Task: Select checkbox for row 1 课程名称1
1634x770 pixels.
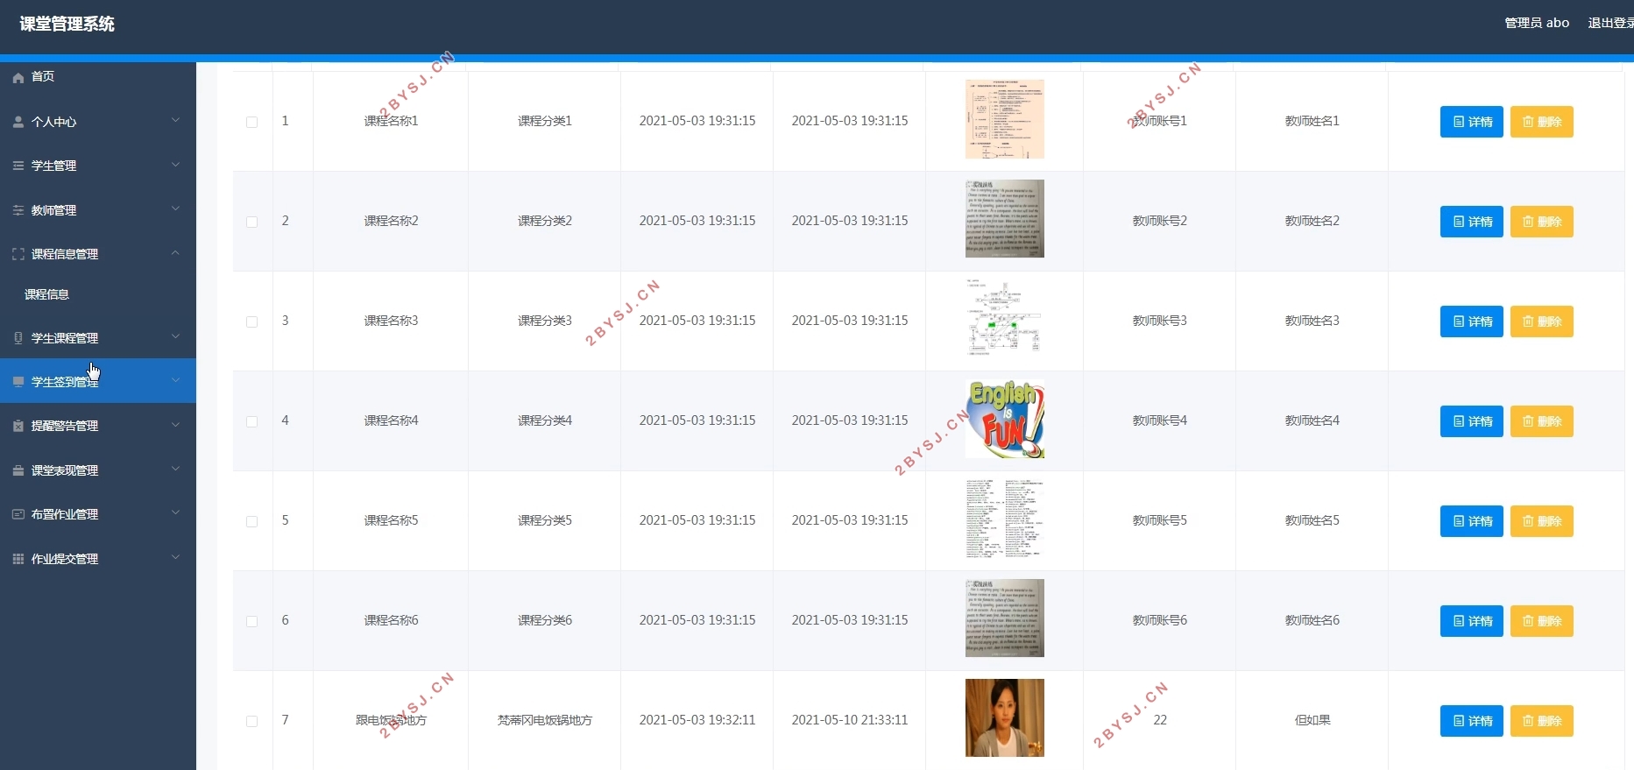Action: pos(252,122)
